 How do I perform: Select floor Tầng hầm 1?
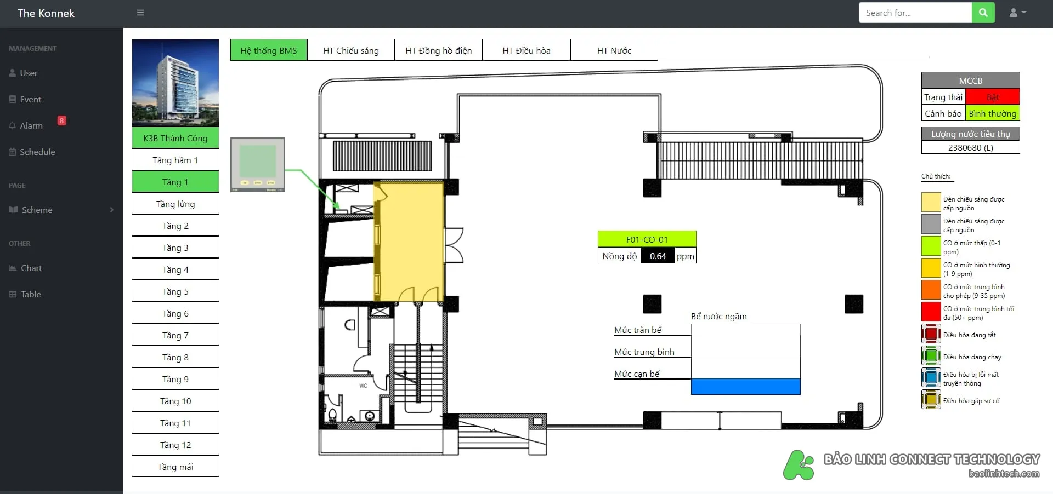(175, 160)
